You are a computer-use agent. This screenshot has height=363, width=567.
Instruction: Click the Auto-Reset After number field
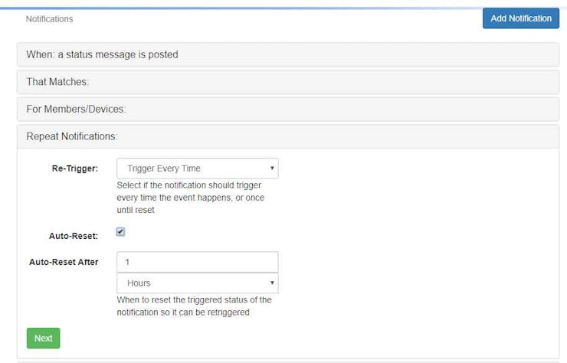[x=198, y=262]
